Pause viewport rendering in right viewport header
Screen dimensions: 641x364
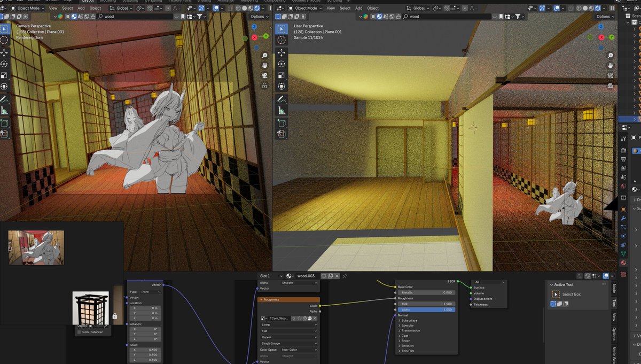click(612, 8)
